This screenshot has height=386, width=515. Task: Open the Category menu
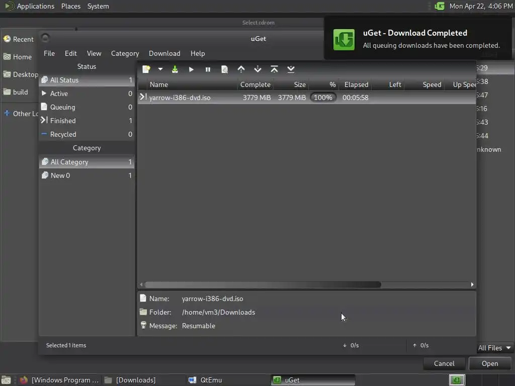pyautogui.click(x=125, y=53)
